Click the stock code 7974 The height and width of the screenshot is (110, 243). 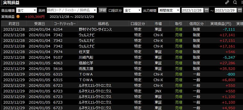click(x=58, y=52)
